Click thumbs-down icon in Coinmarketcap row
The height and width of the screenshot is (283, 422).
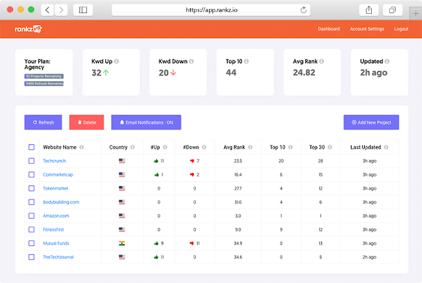[192, 174]
